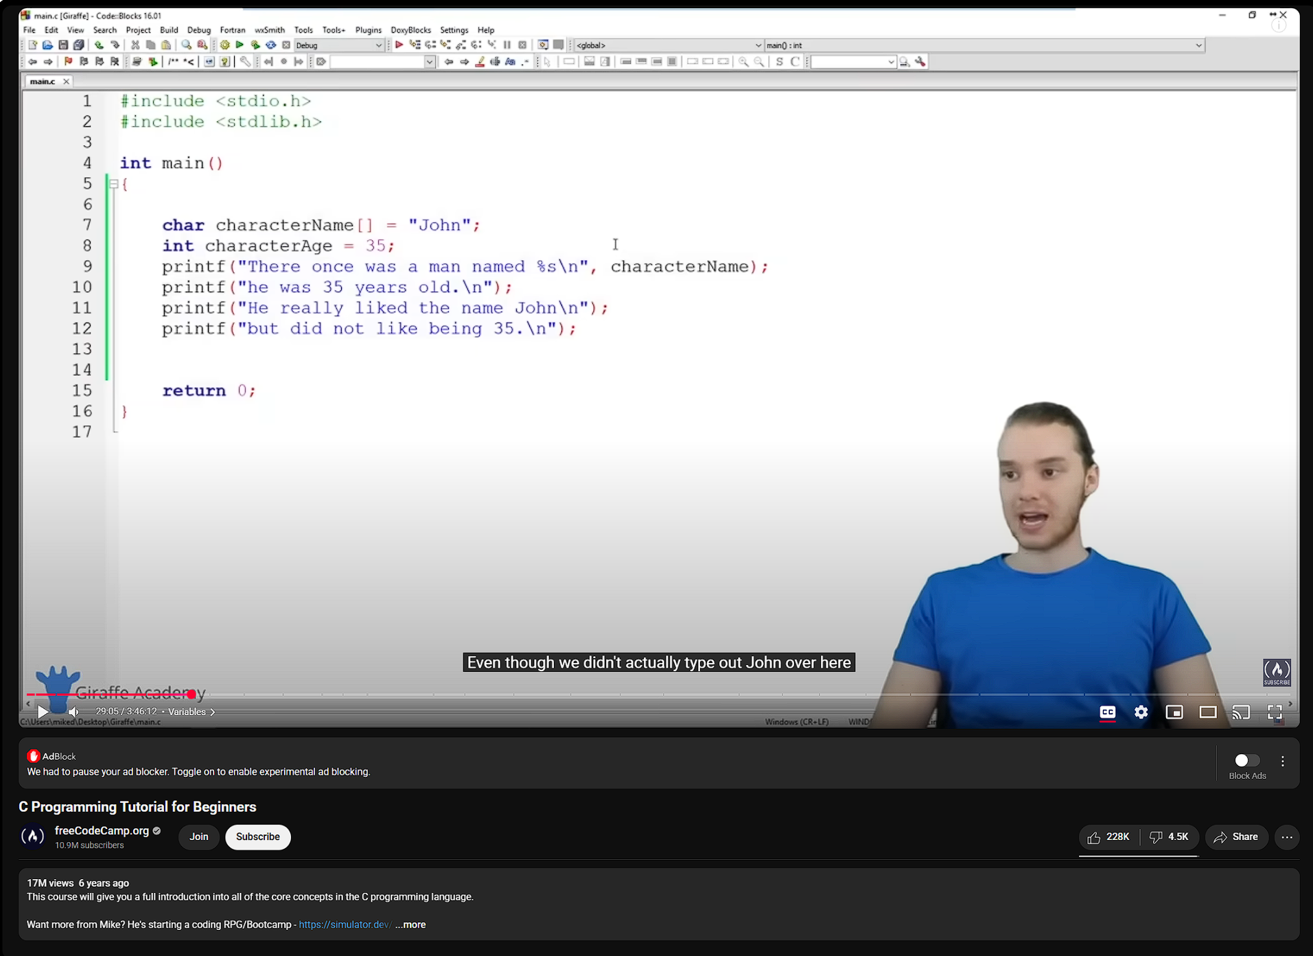Open the <global> scope dropdown
The height and width of the screenshot is (956, 1313).
[x=758, y=45]
